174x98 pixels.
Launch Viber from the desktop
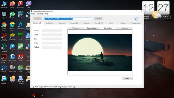pos(29,4)
